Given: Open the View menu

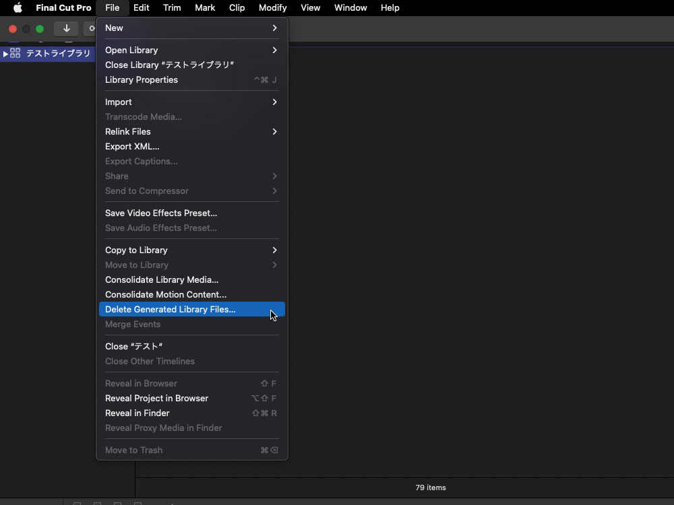Looking at the screenshot, I should coord(310,7).
